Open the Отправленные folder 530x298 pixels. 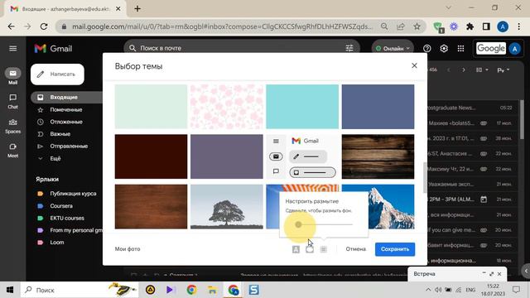tap(69, 146)
